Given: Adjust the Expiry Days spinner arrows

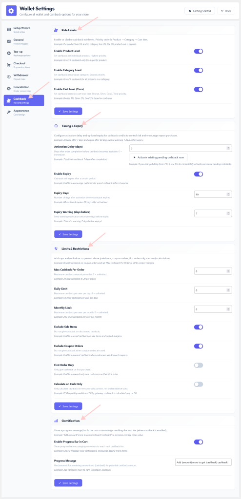Looking at the screenshot, I should (228, 194).
